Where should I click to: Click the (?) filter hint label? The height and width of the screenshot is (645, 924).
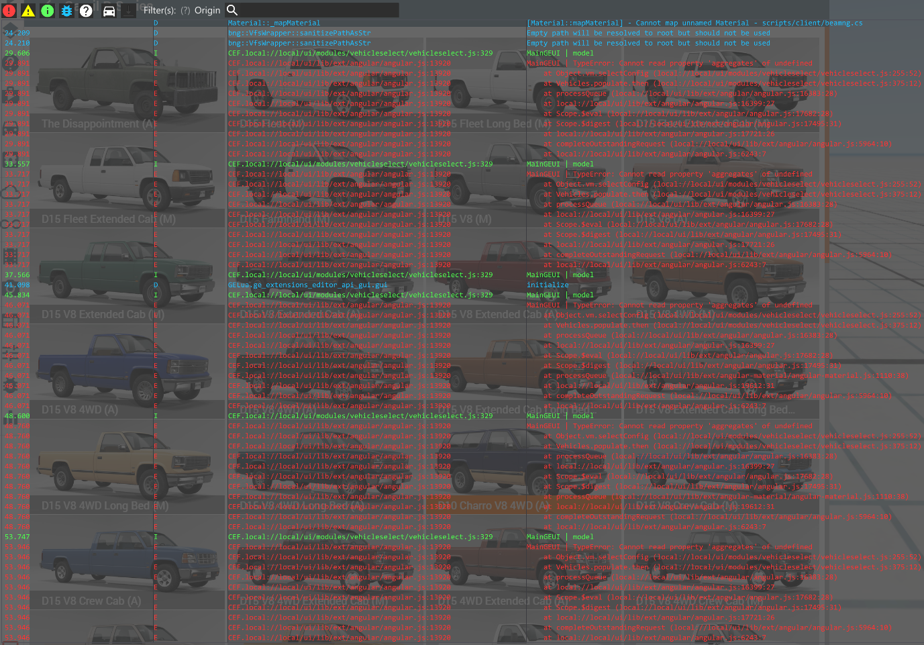click(185, 10)
